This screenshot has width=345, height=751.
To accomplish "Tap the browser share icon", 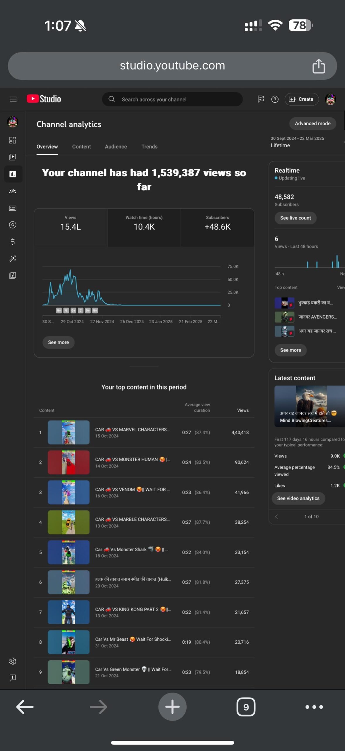I will point(319,66).
